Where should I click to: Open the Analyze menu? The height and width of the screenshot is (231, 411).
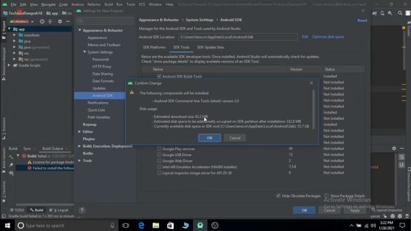(78, 4)
